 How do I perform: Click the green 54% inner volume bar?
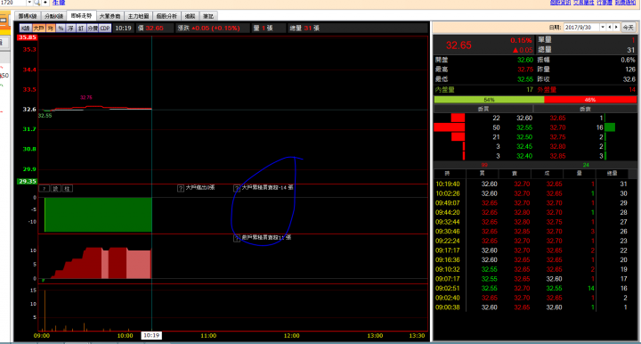(489, 100)
